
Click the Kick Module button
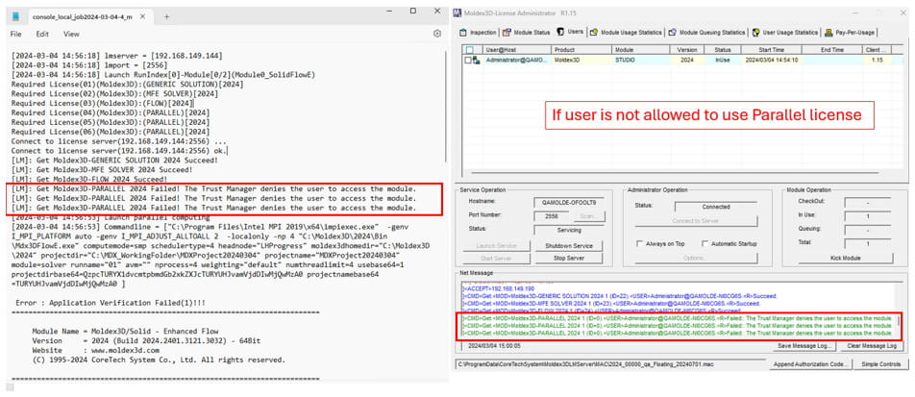(846, 258)
